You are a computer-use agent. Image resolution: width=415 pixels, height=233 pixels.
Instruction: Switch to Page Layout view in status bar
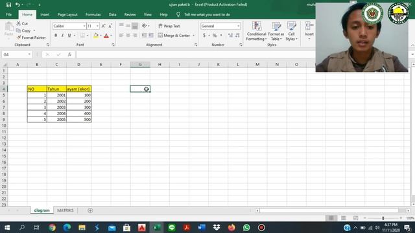pyautogui.click(x=344, y=218)
